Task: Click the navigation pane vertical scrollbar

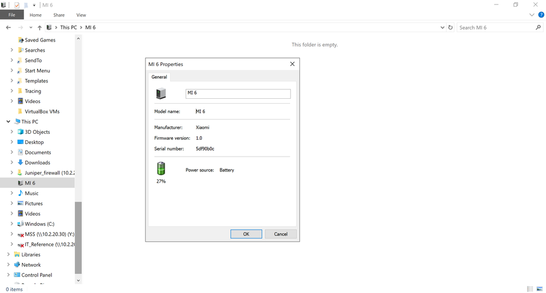Action: [x=78, y=237]
